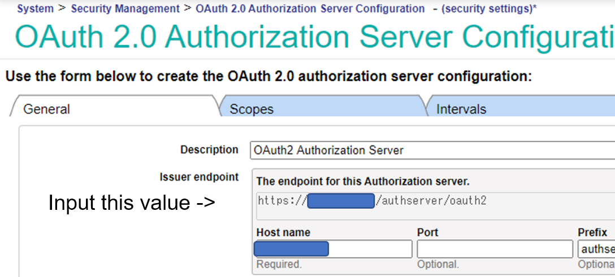
Task: Select the General tab
Action: (47, 109)
